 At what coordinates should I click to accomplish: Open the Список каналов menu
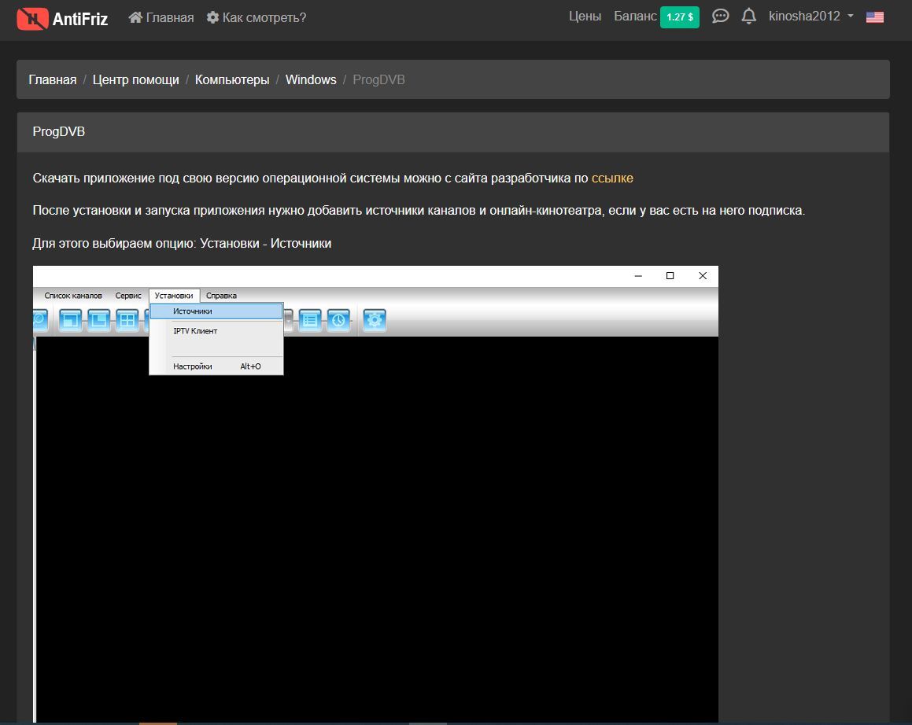[73, 296]
